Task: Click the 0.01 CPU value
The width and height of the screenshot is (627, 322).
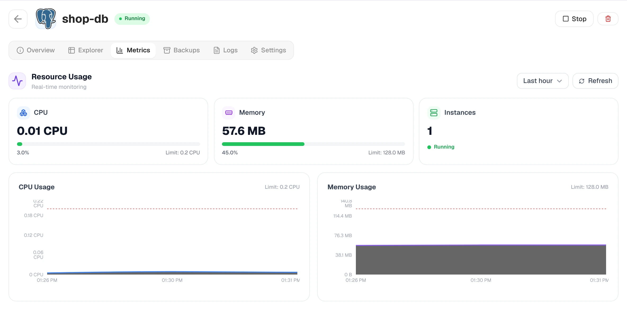Action: click(42, 131)
